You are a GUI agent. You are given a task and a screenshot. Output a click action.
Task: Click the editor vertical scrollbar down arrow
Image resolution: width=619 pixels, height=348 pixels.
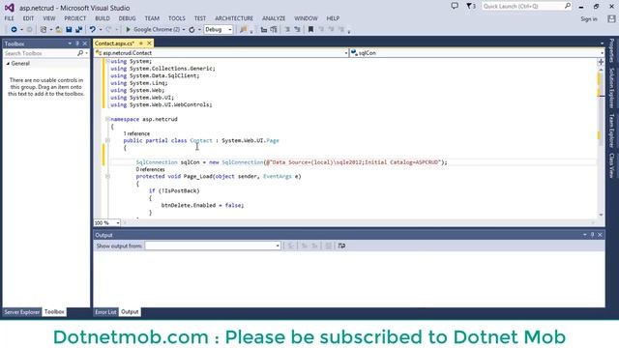[601, 215]
